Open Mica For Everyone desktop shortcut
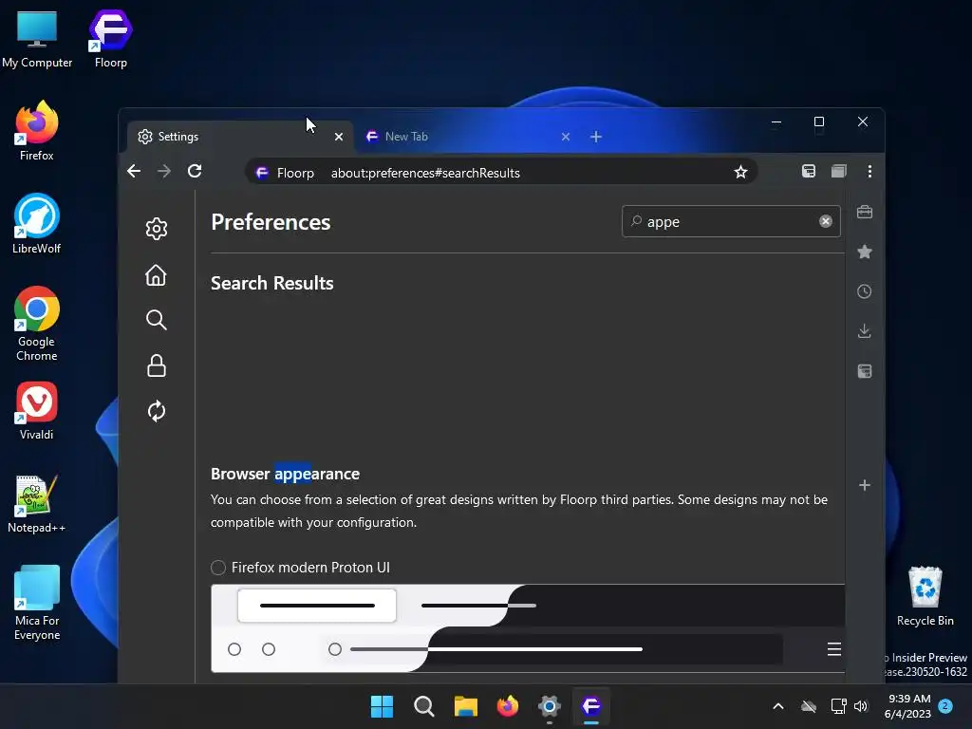The width and height of the screenshot is (972, 729). point(37,603)
